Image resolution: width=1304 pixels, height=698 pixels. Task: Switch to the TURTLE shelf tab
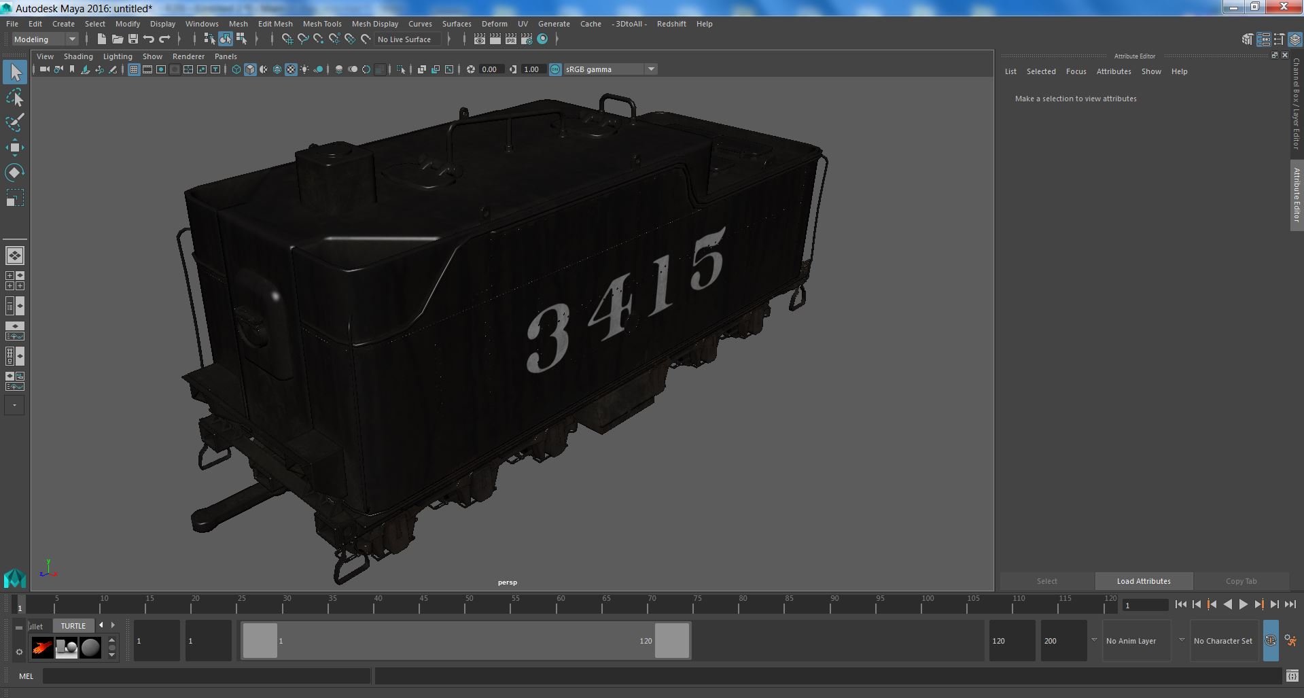[x=73, y=626]
